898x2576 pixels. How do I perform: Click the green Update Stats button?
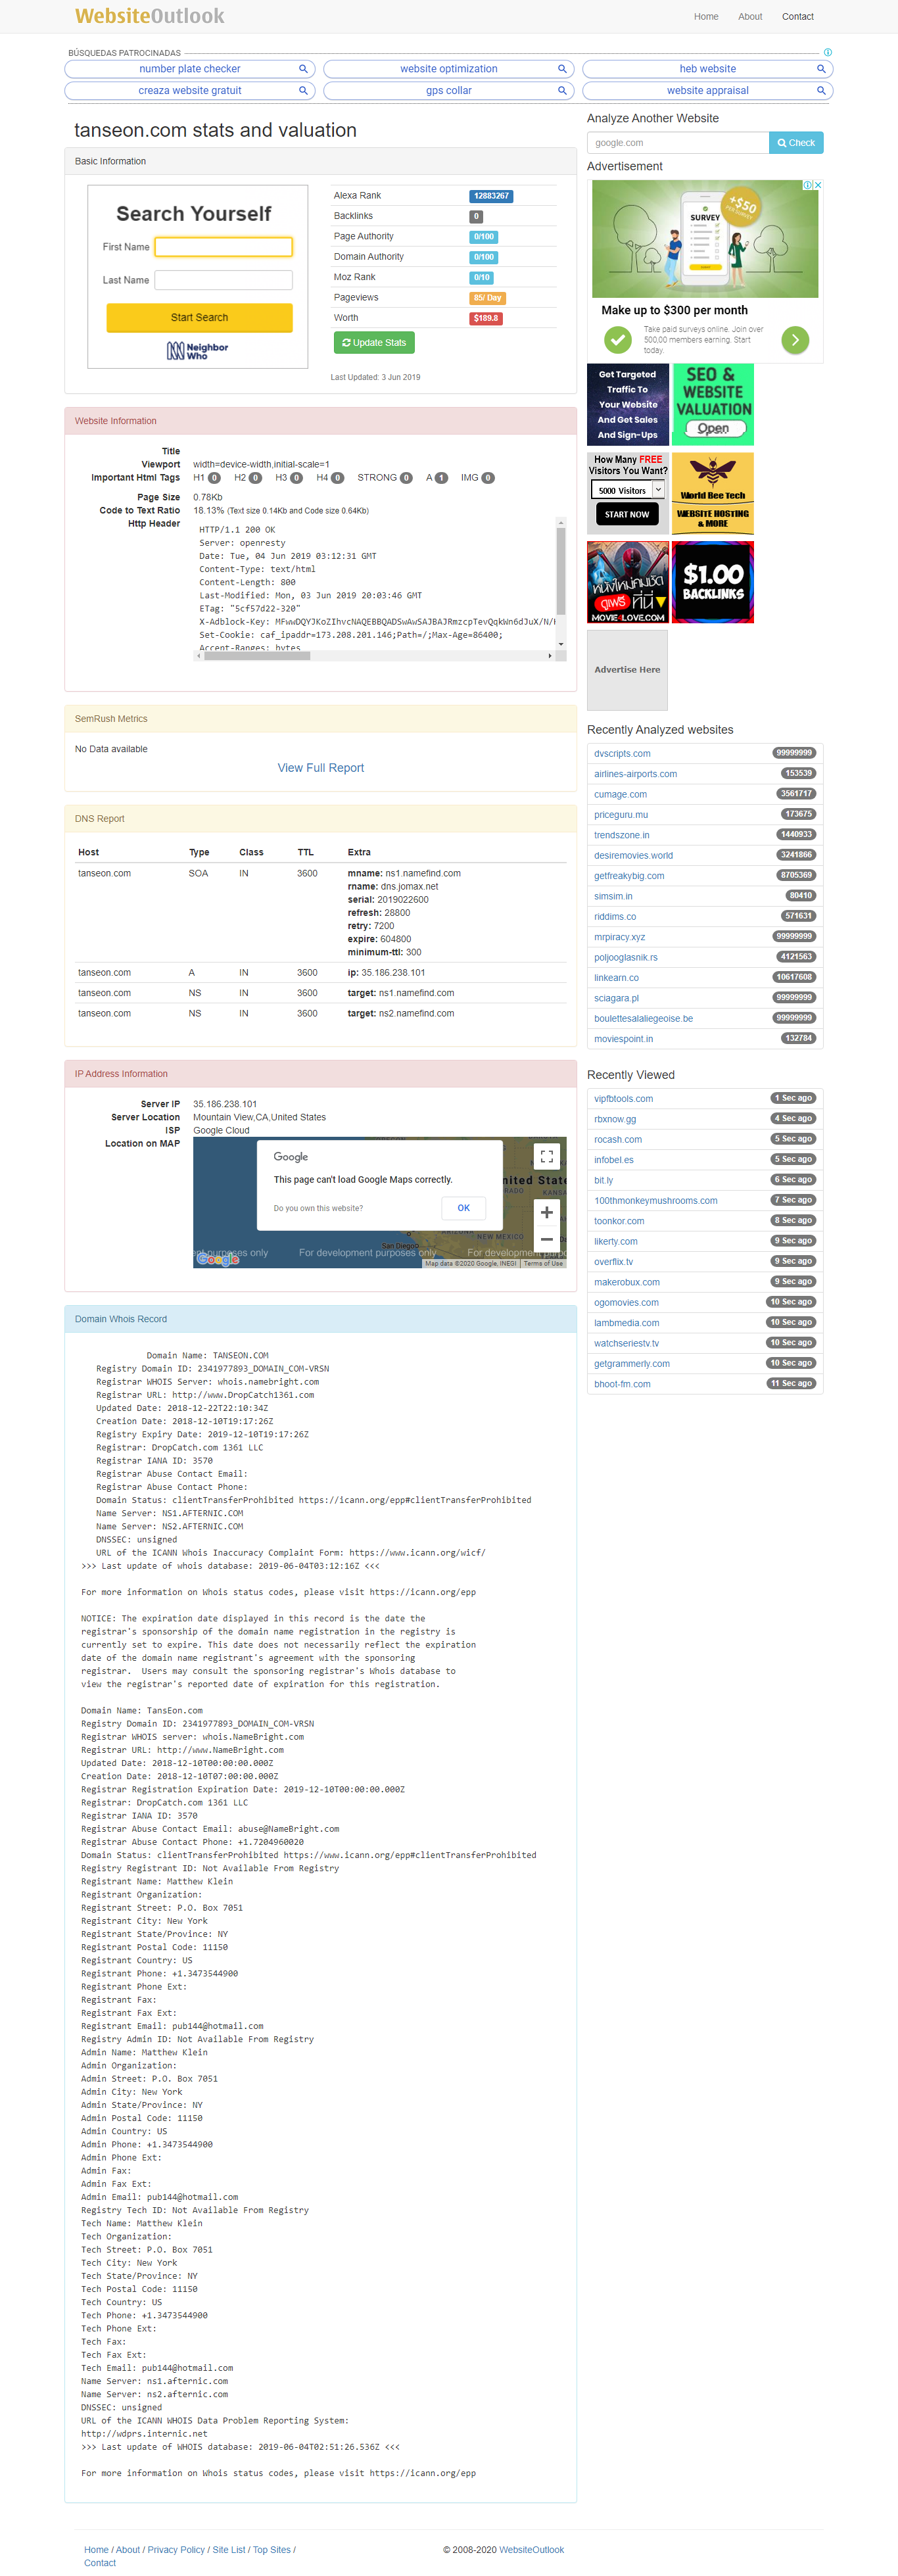tap(374, 342)
